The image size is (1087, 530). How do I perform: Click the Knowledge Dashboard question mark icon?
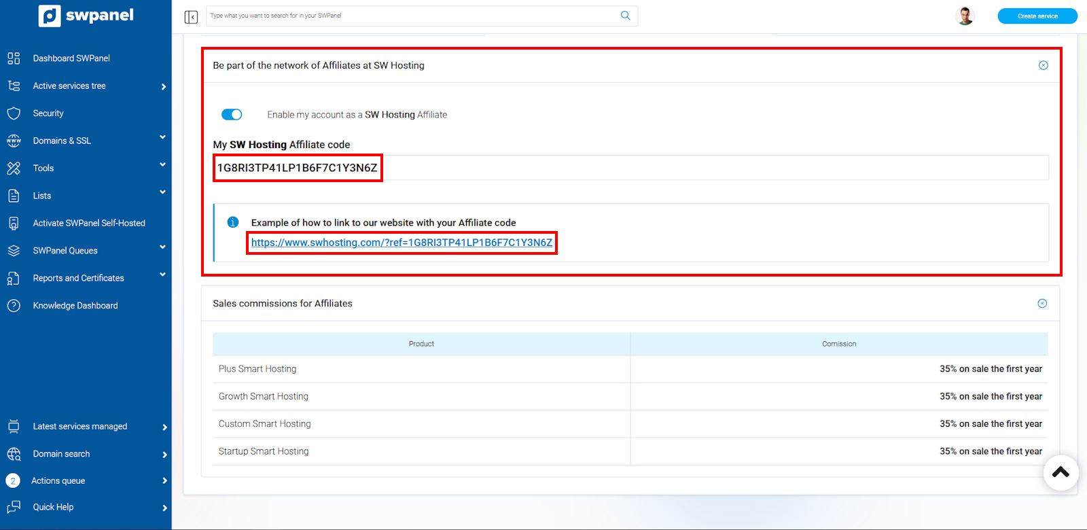(x=14, y=306)
